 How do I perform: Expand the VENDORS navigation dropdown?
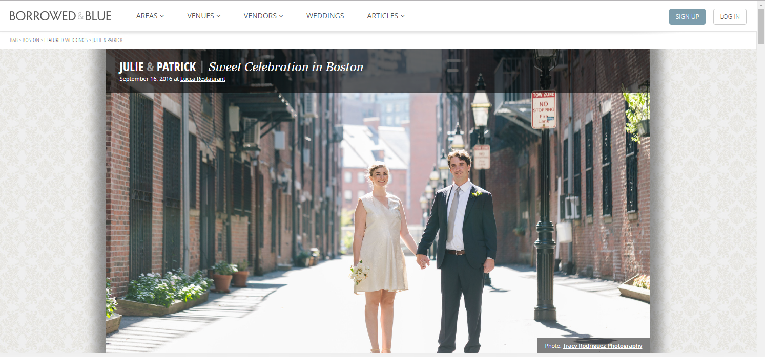tap(263, 16)
